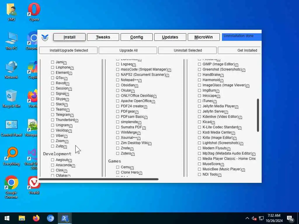Check the Telegram checkbox
The width and height of the screenshot is (299, 224).
(53, 115)
